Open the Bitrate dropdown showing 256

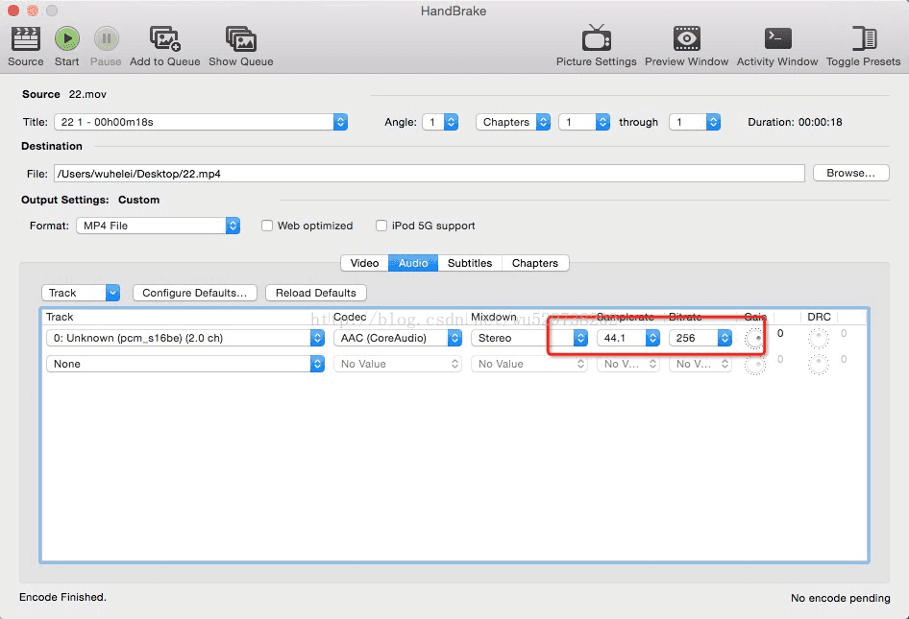700,338
